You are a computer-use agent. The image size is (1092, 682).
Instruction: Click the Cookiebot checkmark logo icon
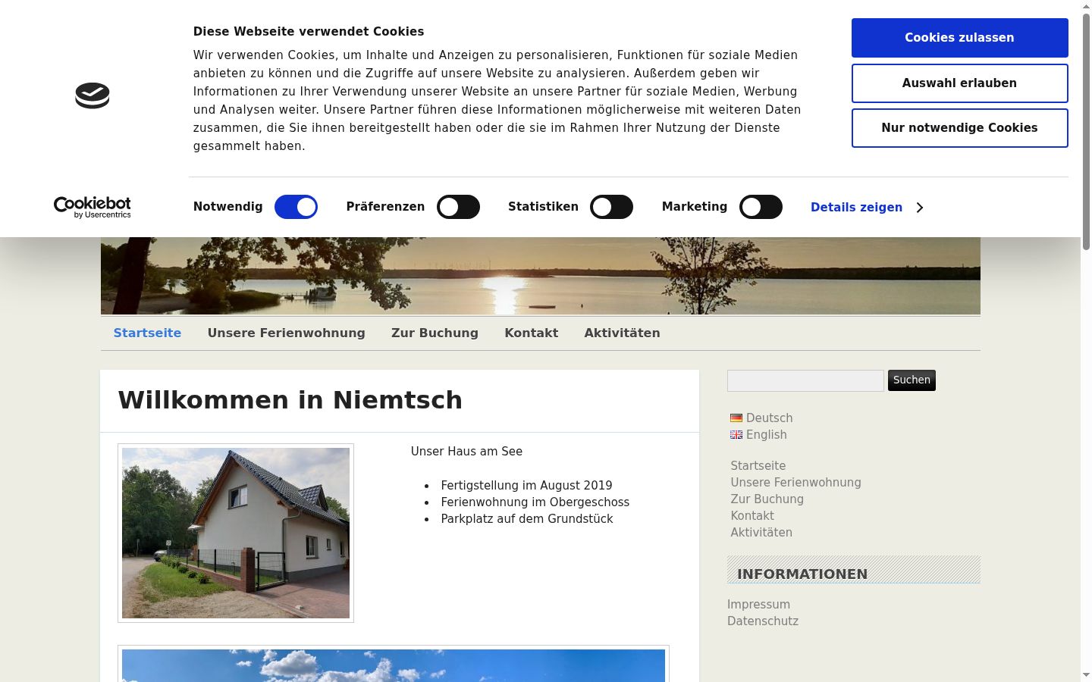click(x=93, y=95)
